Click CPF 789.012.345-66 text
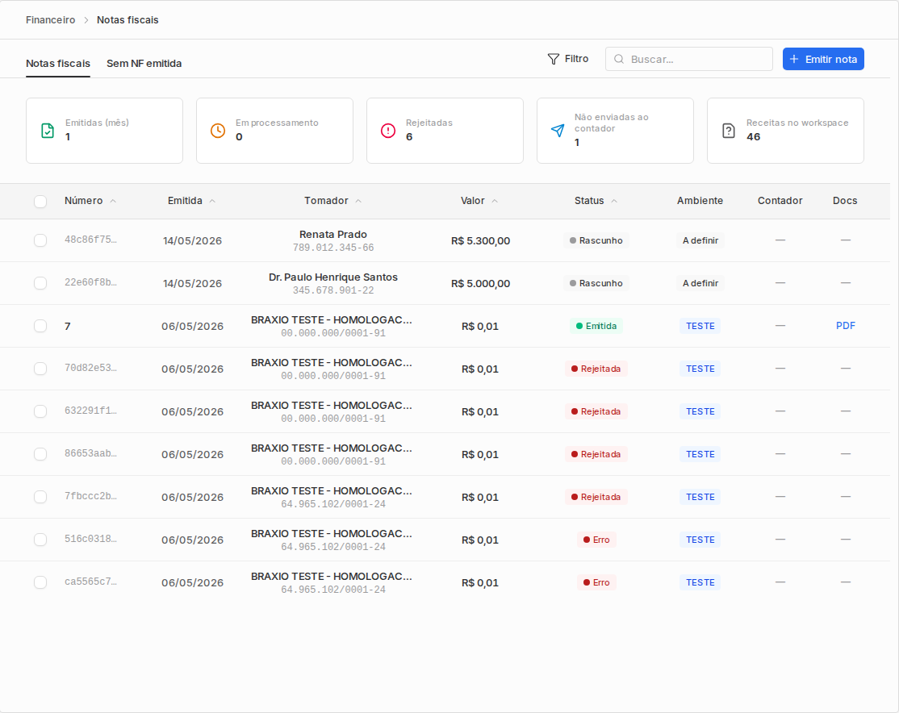 [333, 248]
